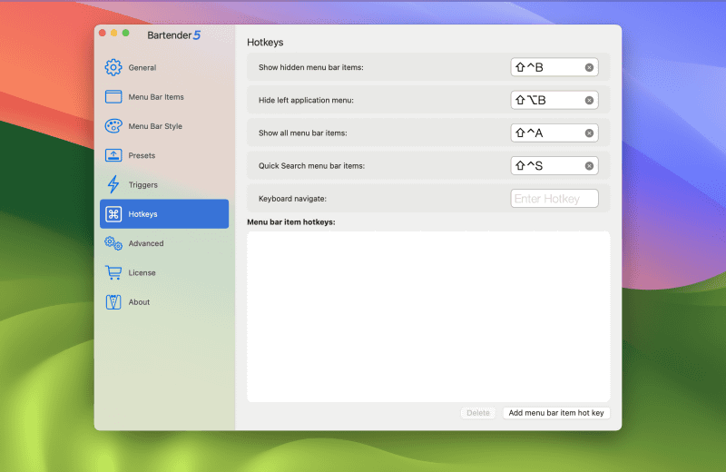Open General settings gear icon
This screenshot has width=726, height=472.
pyautogui.click(x=113, y=68)
